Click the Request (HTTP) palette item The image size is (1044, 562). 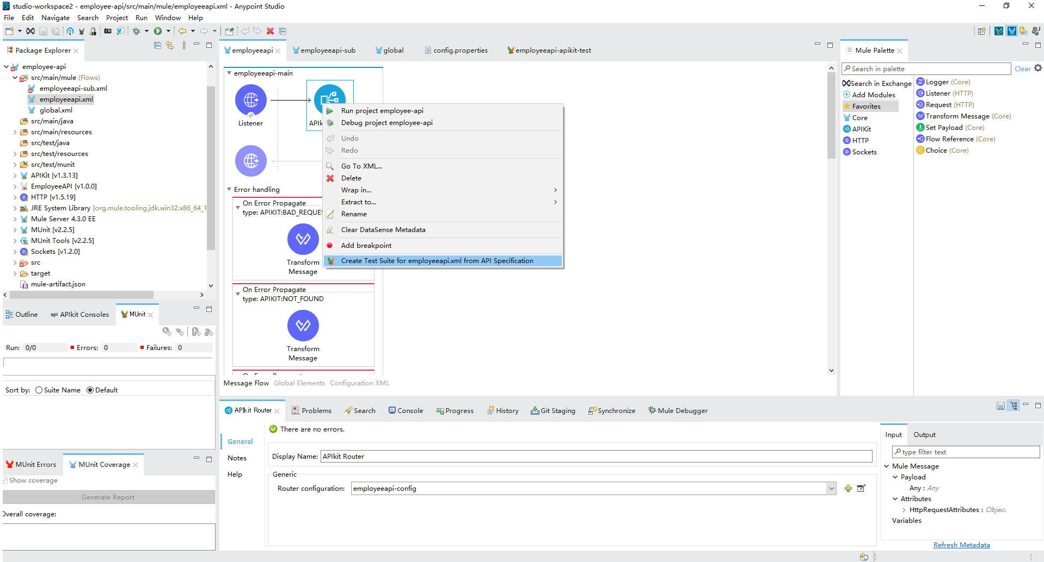tap(945, 105)
